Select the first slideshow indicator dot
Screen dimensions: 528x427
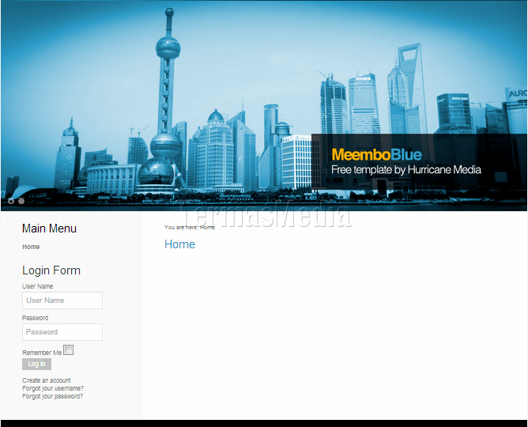click(x=11, y=201)
